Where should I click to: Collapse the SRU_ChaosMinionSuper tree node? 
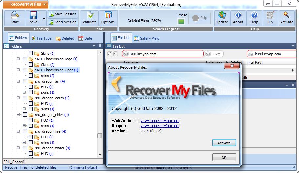[18, 70]
